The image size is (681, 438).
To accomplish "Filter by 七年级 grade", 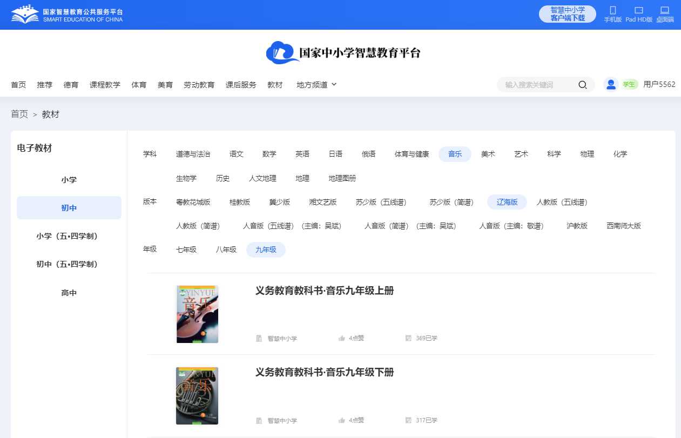I will point(186,250).
